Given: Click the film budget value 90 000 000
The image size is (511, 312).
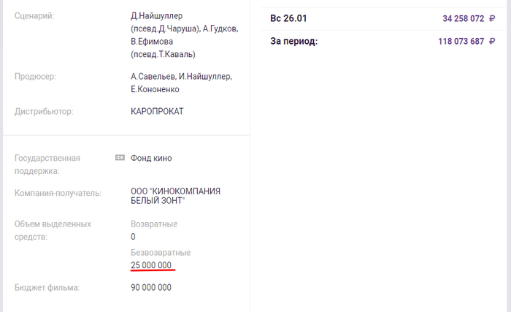Looking at the screenshot, I should pos(151,288).
